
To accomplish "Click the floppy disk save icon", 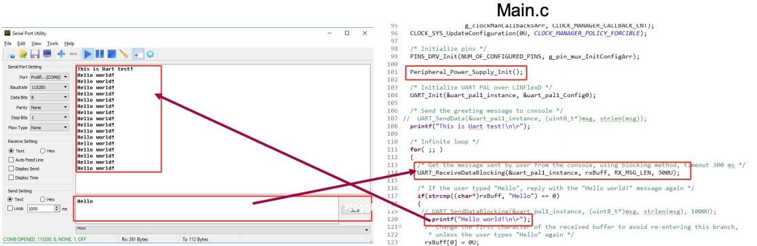I will (x=35, y=54).
